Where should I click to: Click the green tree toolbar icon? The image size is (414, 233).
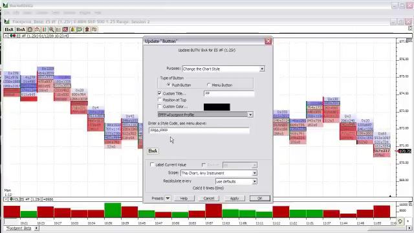click(x=72, y=29)
